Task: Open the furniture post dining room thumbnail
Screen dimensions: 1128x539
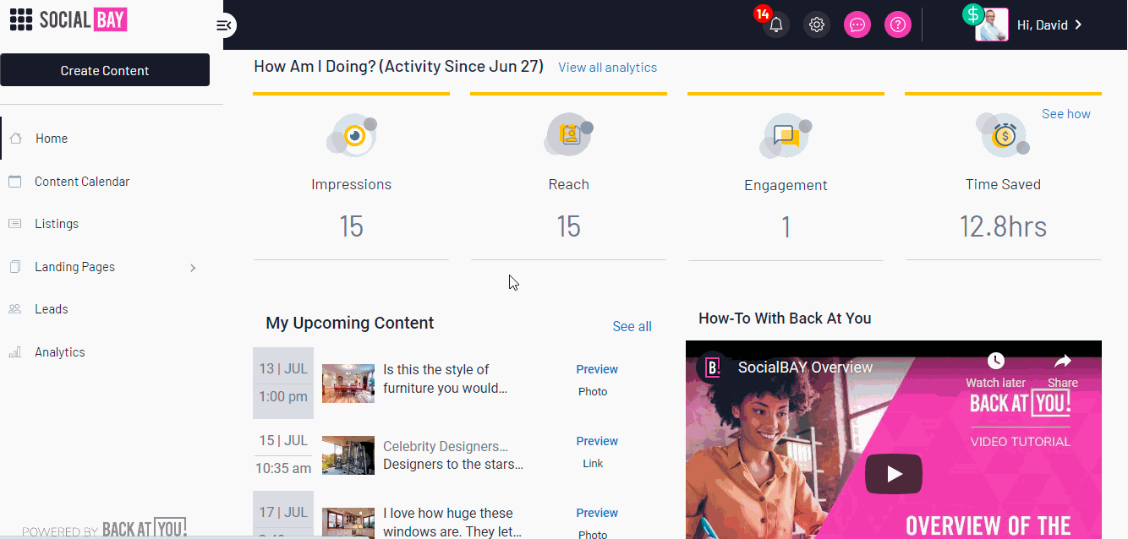Action: (x=348, y=384)
